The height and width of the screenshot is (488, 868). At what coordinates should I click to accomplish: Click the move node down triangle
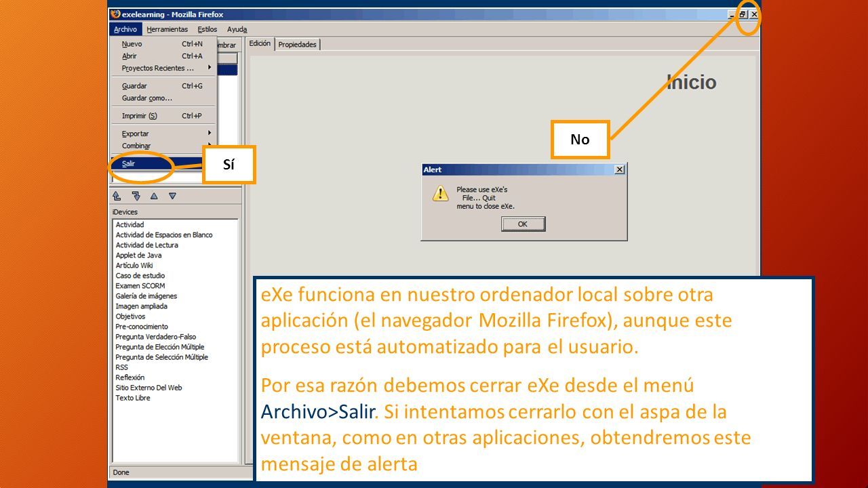click(172, 196)
